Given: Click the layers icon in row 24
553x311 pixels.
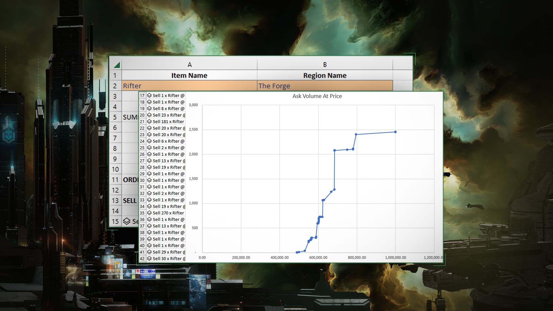Looking at the screenshot, I should (x=149, y=141).
